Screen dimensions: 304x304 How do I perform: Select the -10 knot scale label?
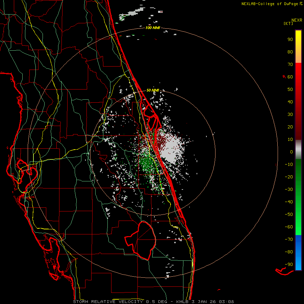coord(289,164)
